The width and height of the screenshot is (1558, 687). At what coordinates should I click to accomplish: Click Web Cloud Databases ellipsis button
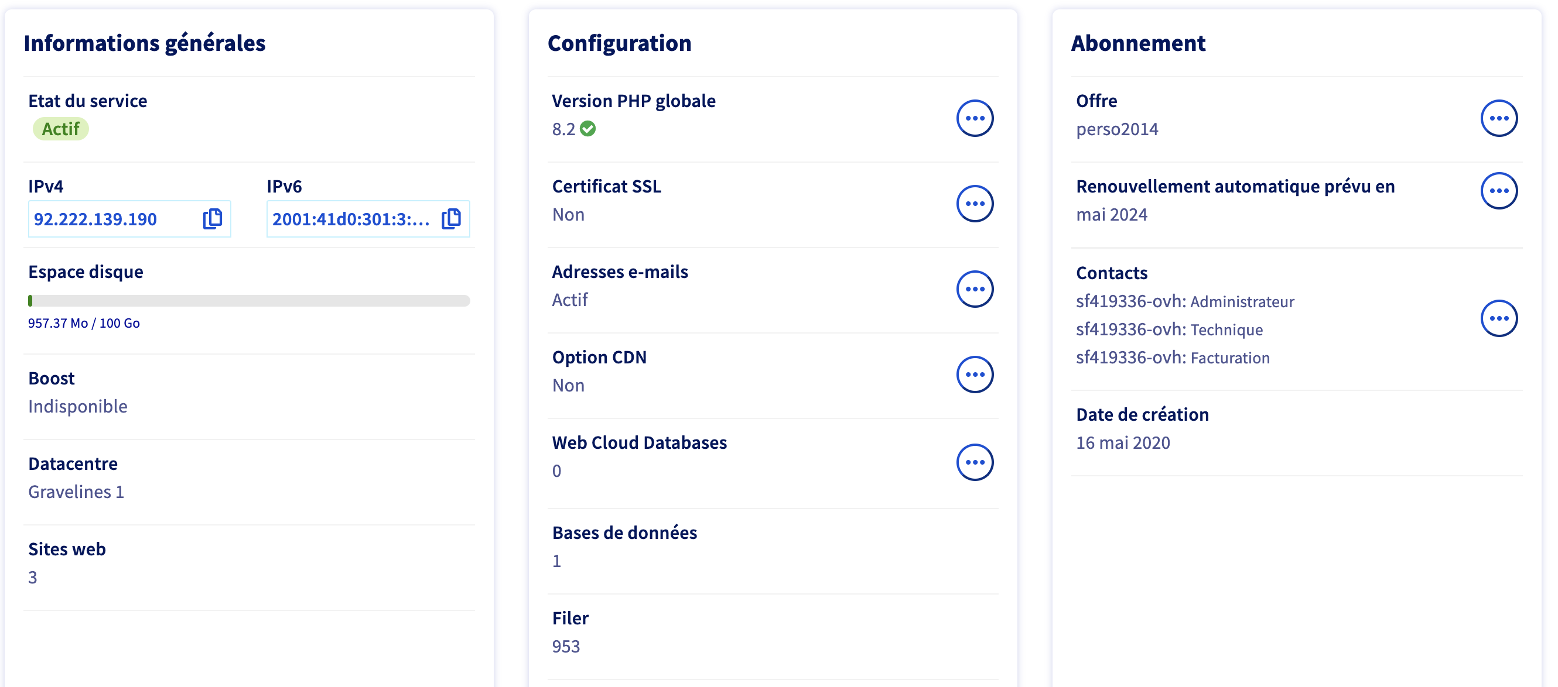pyautogui.click(x=975, y=462)
